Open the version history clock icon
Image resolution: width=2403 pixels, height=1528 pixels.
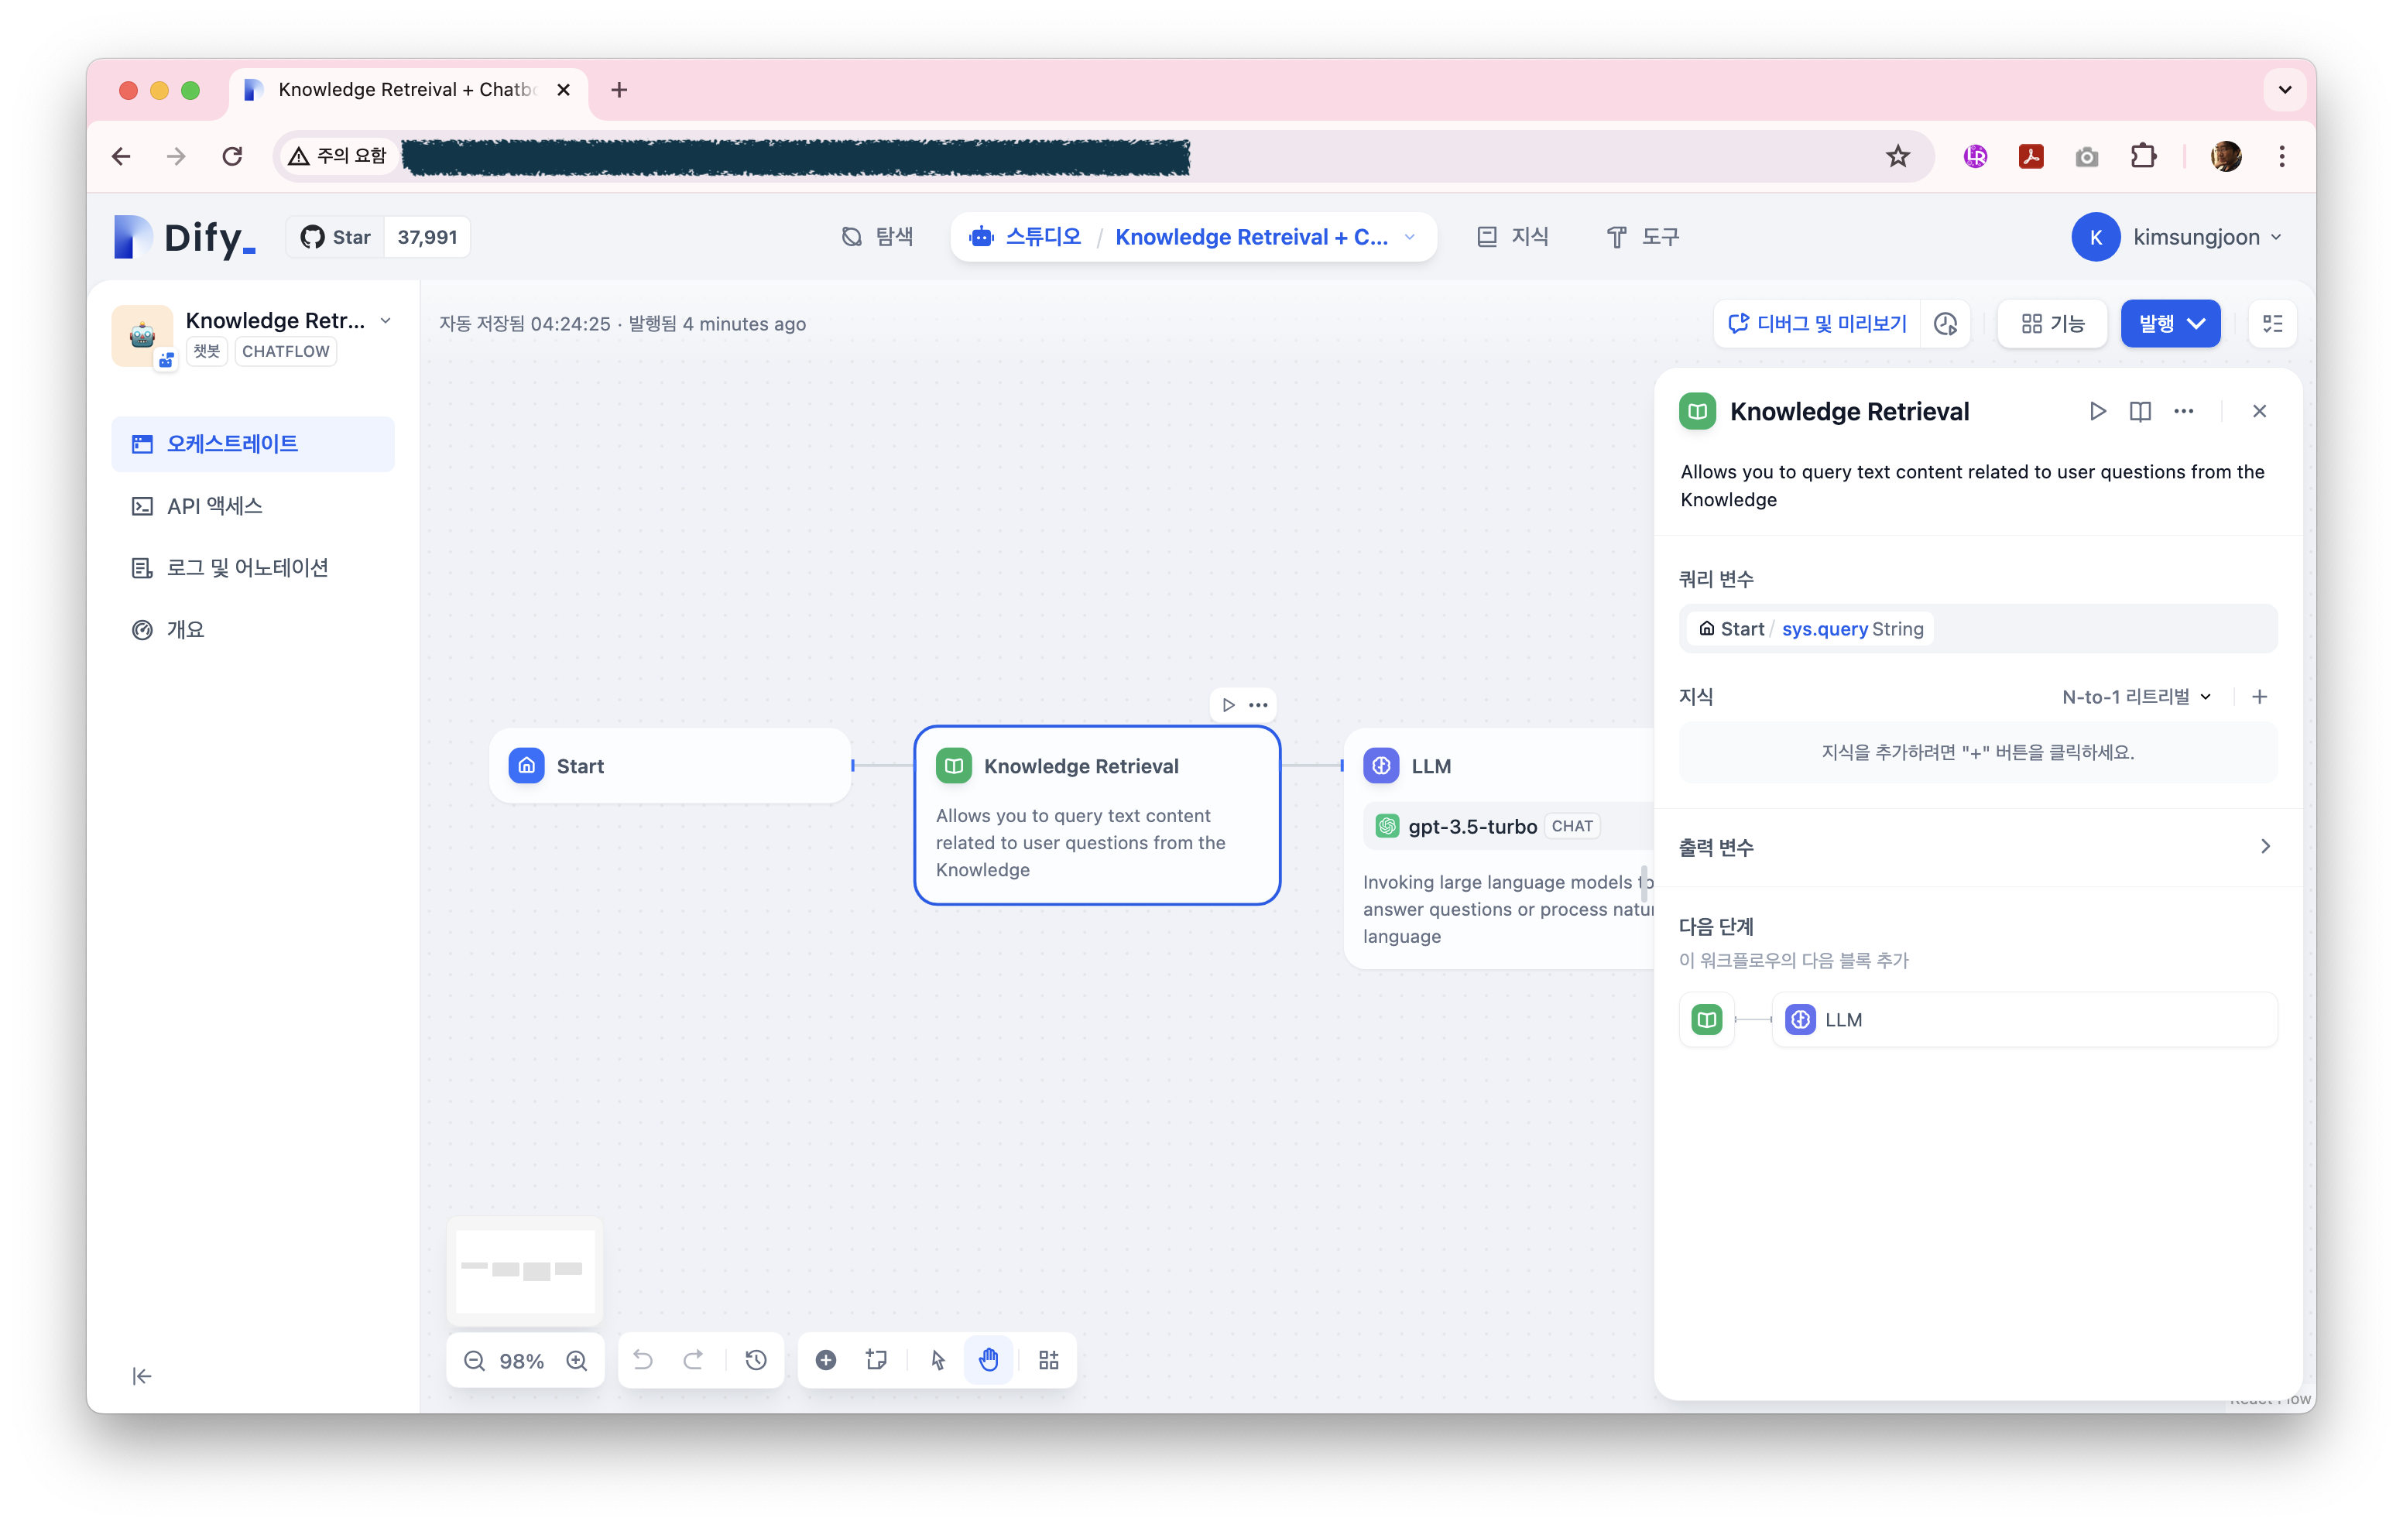tap(756, 1360)
